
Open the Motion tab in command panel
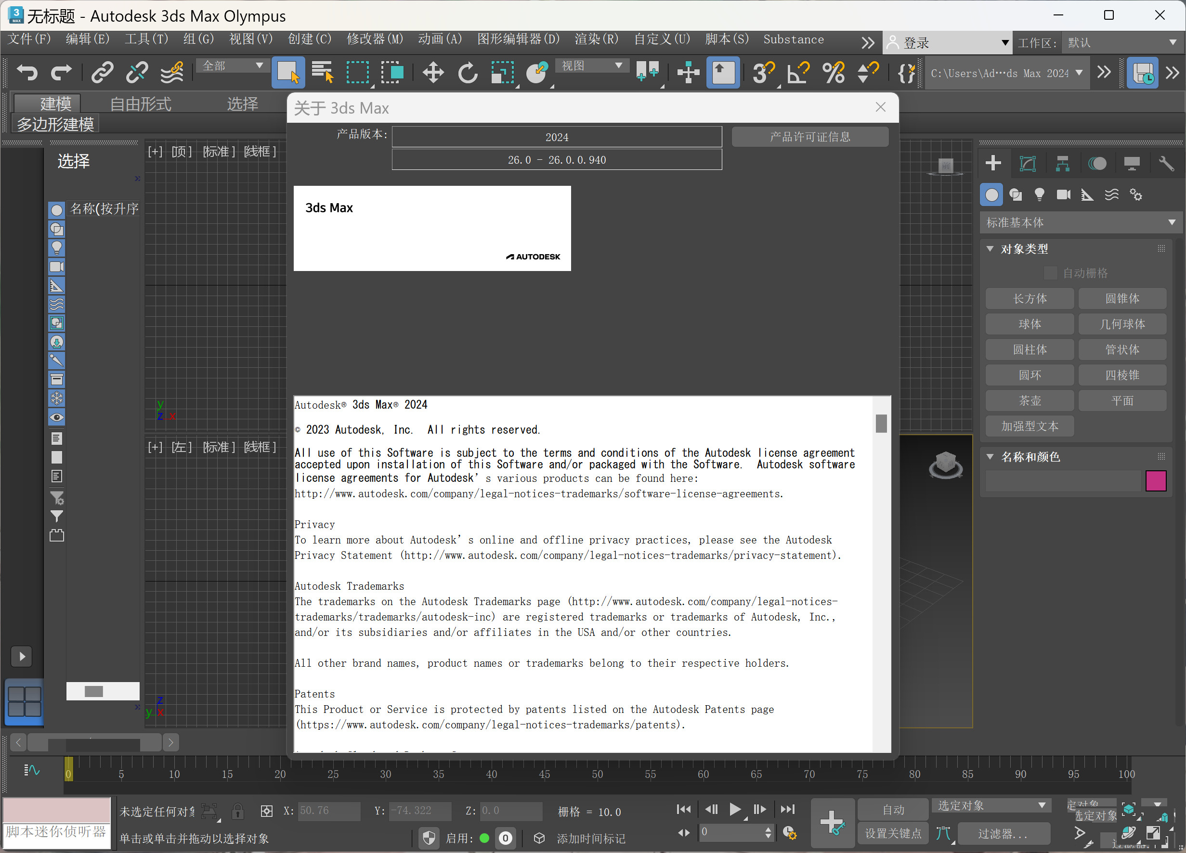click(1097, 163)
